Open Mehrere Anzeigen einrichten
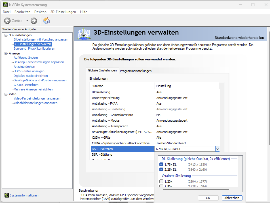This screenshot has height=203, width=270. coord(33,89)
